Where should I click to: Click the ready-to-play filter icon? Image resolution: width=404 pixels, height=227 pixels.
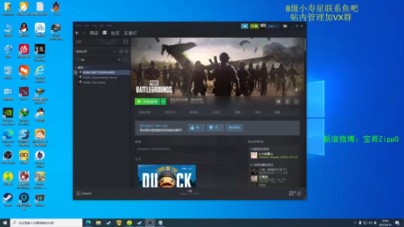pos(127,51)
